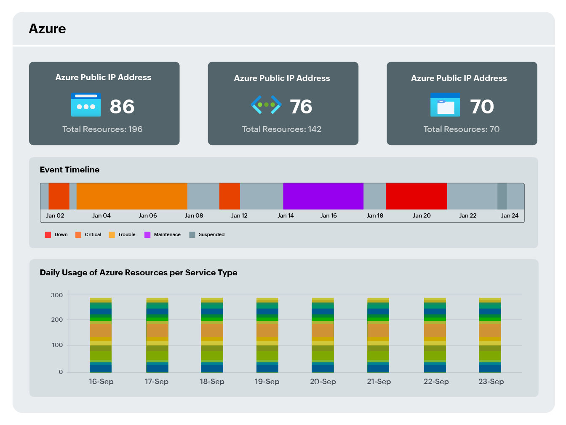Click the 16-Sep stacked bar

(101, 335)
